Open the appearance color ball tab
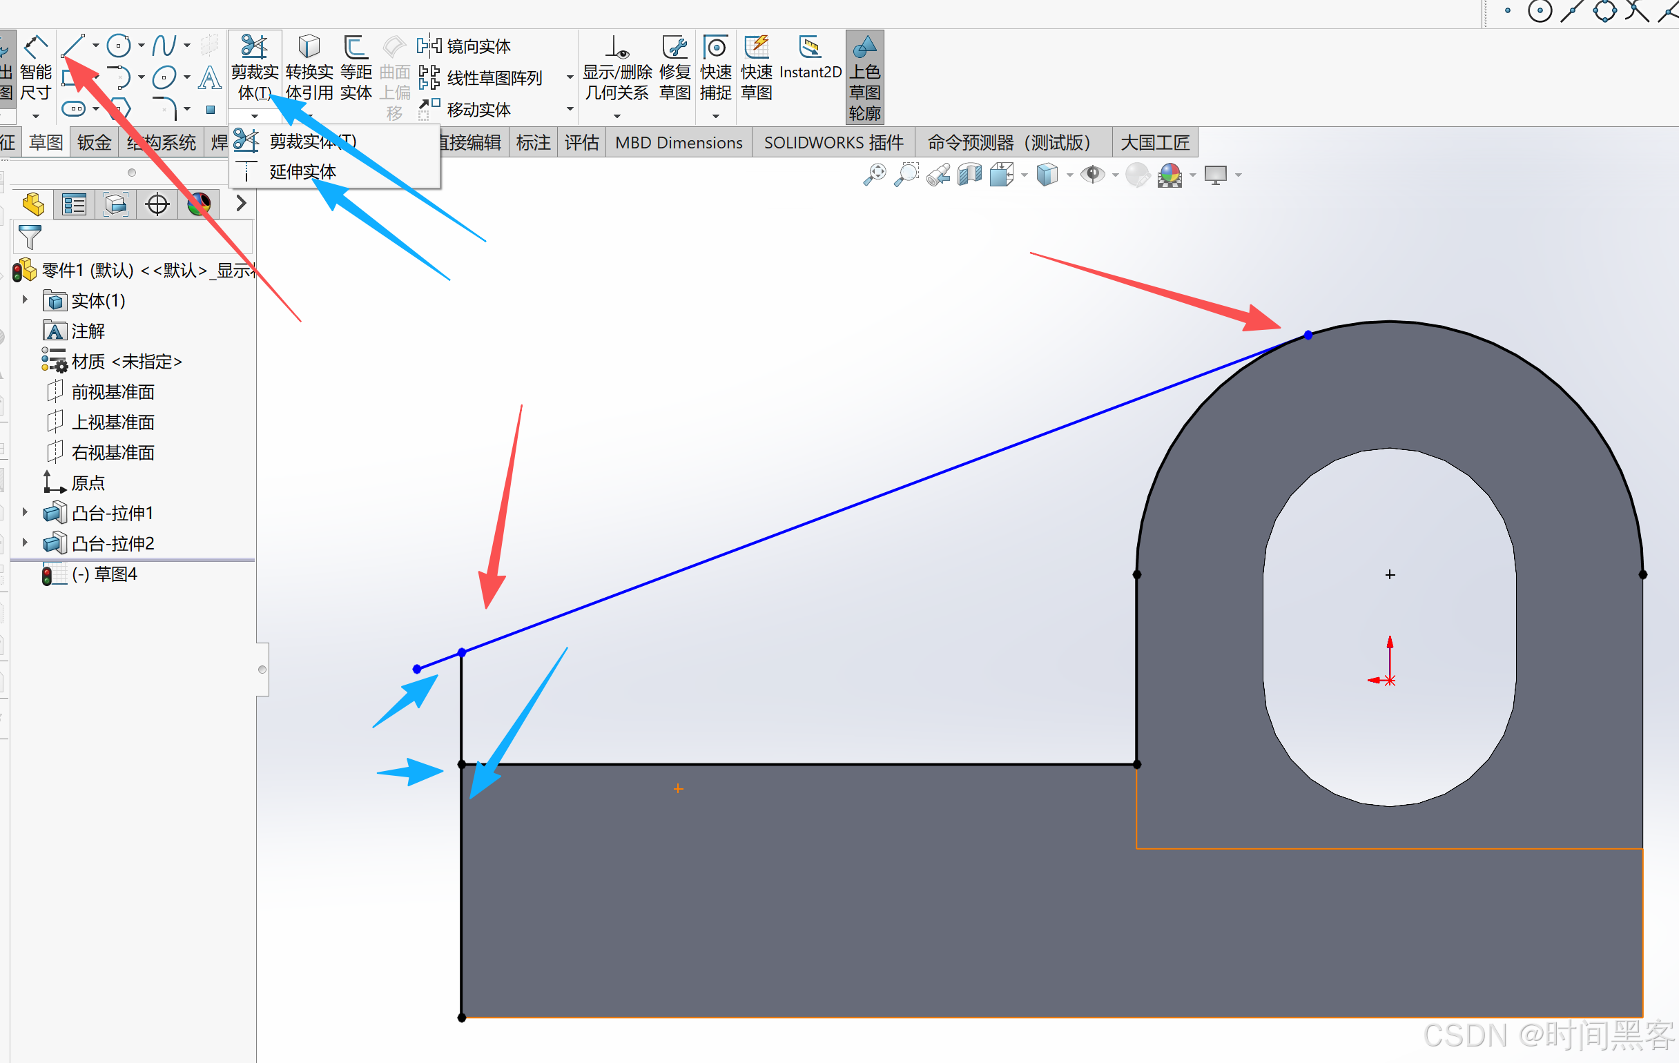 pos(200,204)
